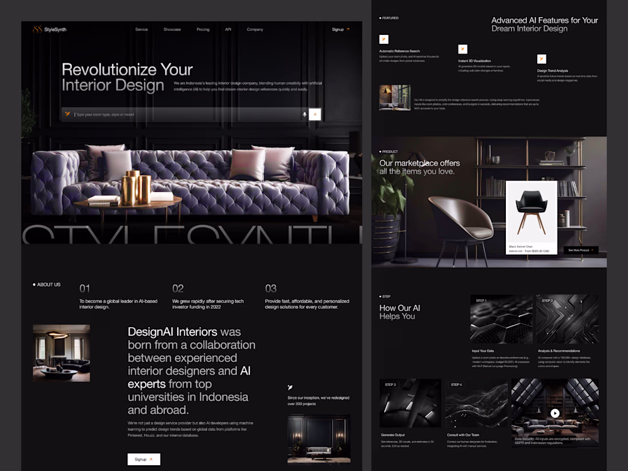The width and height of the screenshot is (628, 471).
Task: Open the Step 2 image card
Action: click(x=567, y=319)
